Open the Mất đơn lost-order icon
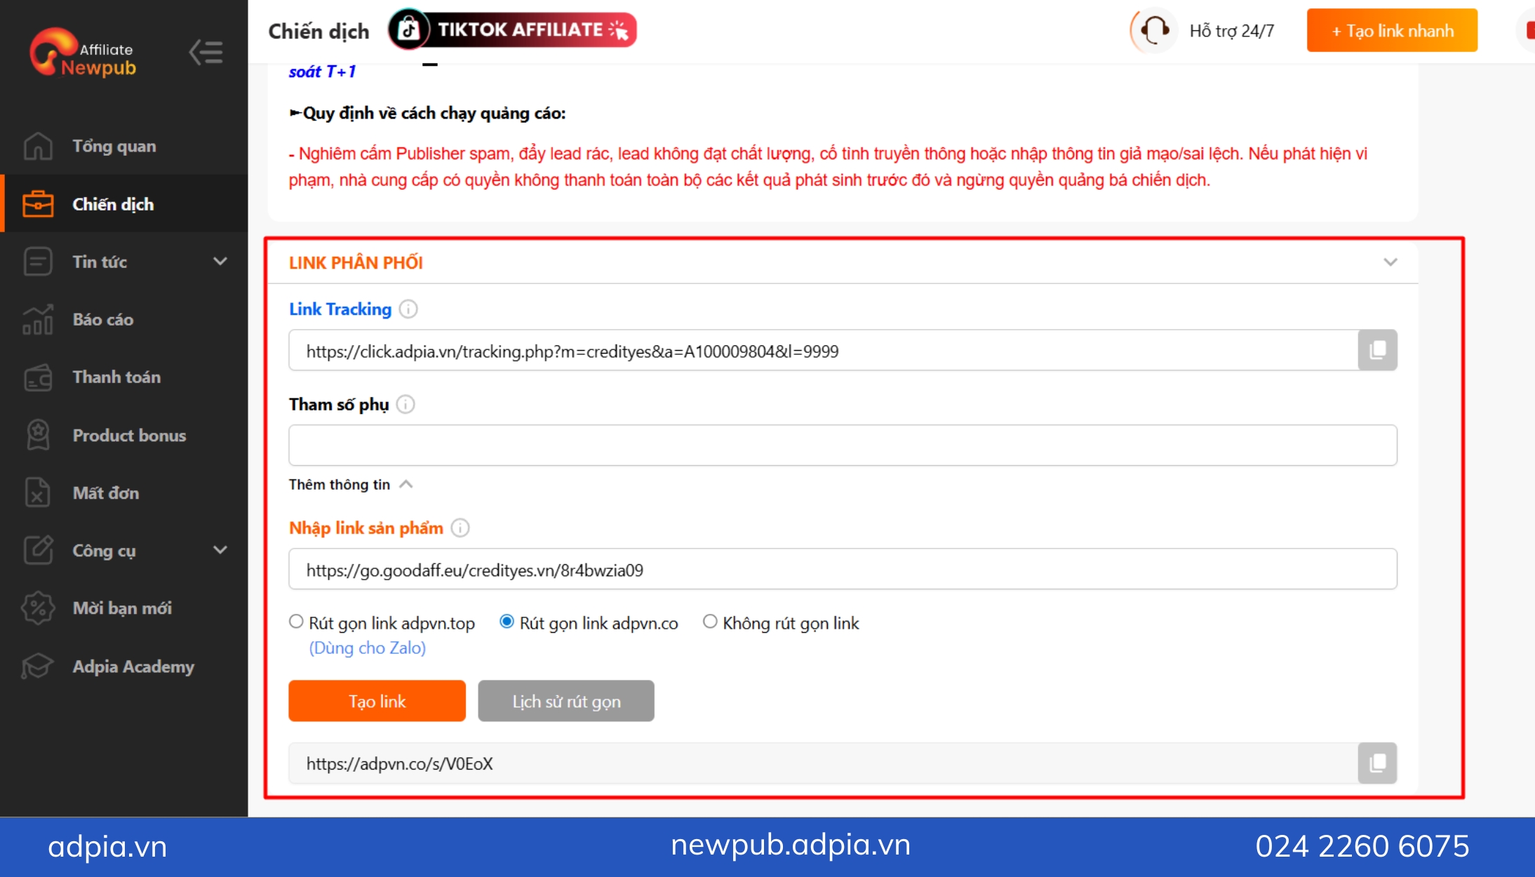Screen dimensions: 1535x877 point(38,493)
